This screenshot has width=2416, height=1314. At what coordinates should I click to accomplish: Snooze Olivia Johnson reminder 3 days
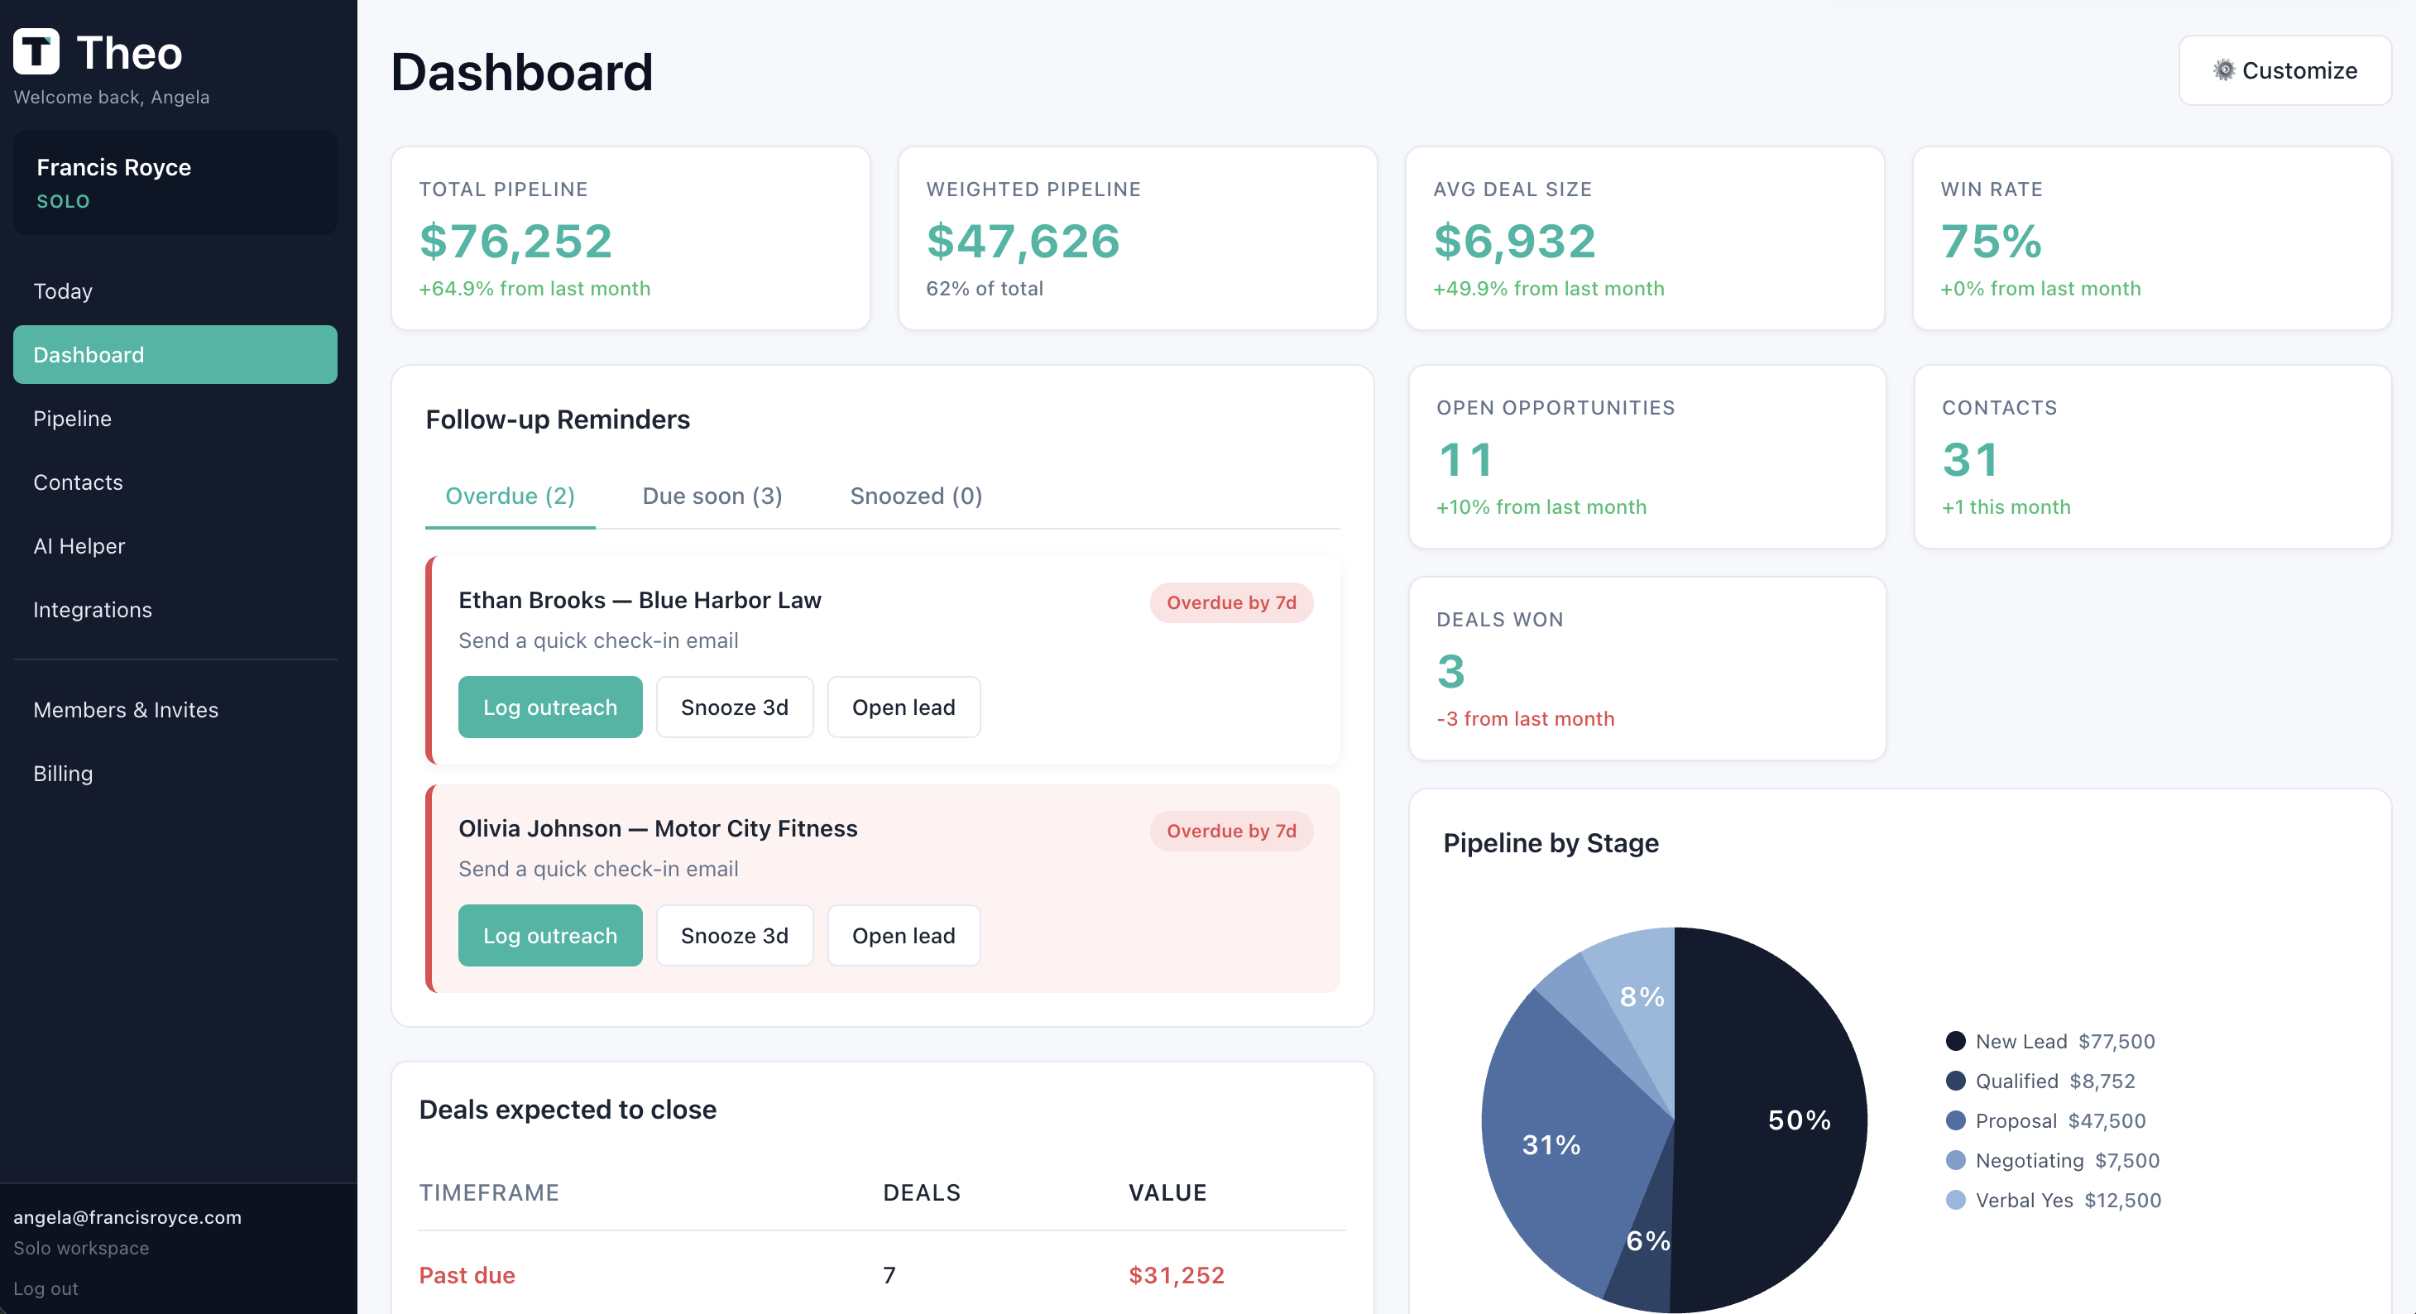(x=735, y=936)
